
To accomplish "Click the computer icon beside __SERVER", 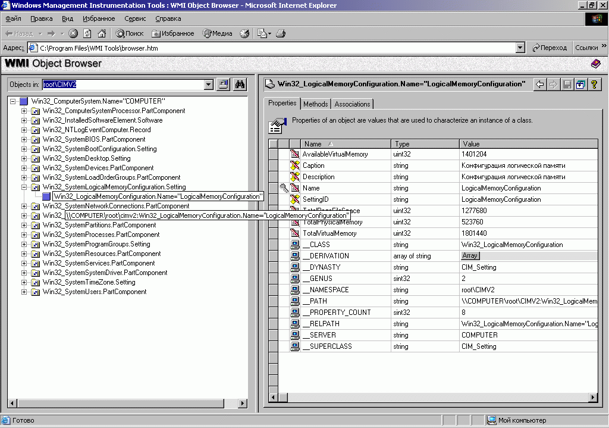I will tap(295, 335).
